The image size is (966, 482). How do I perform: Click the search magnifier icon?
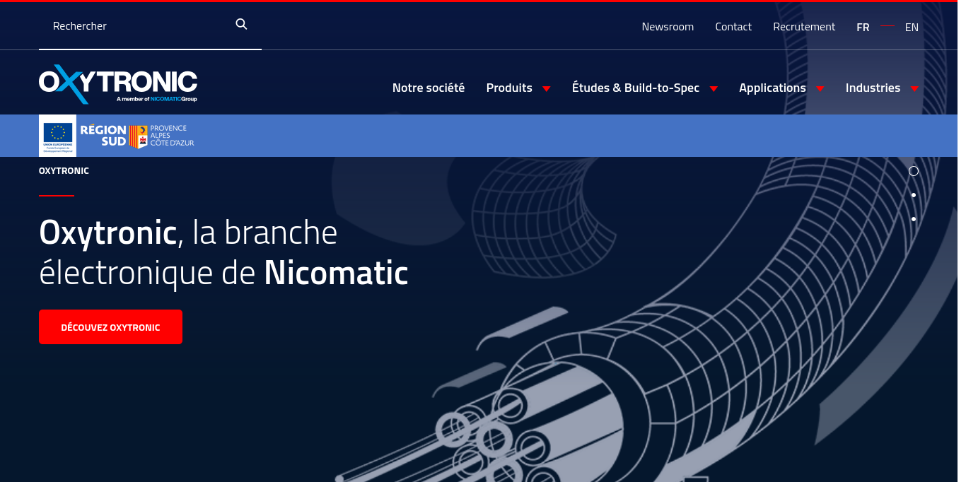(x=241, y=25)
